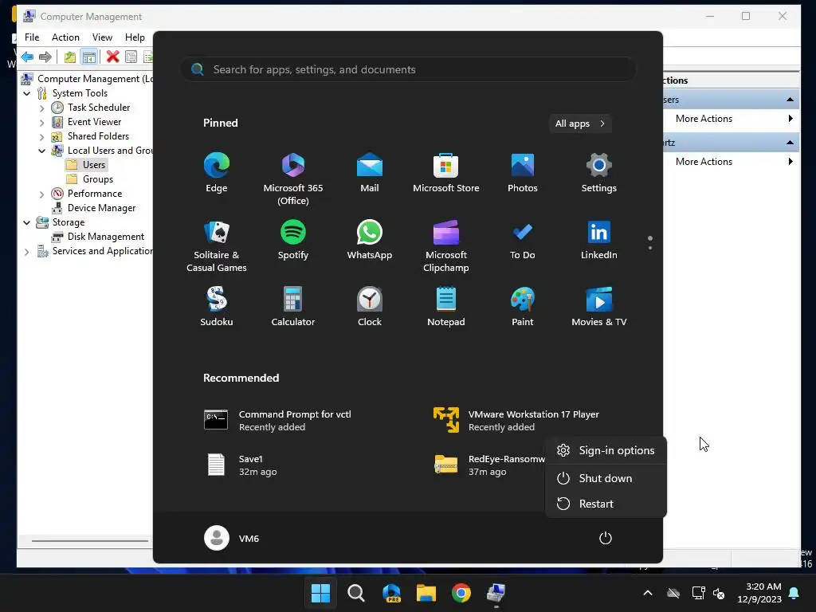Click the Forward arrow in Computer Management toolbar

click(x=45, y=57)
